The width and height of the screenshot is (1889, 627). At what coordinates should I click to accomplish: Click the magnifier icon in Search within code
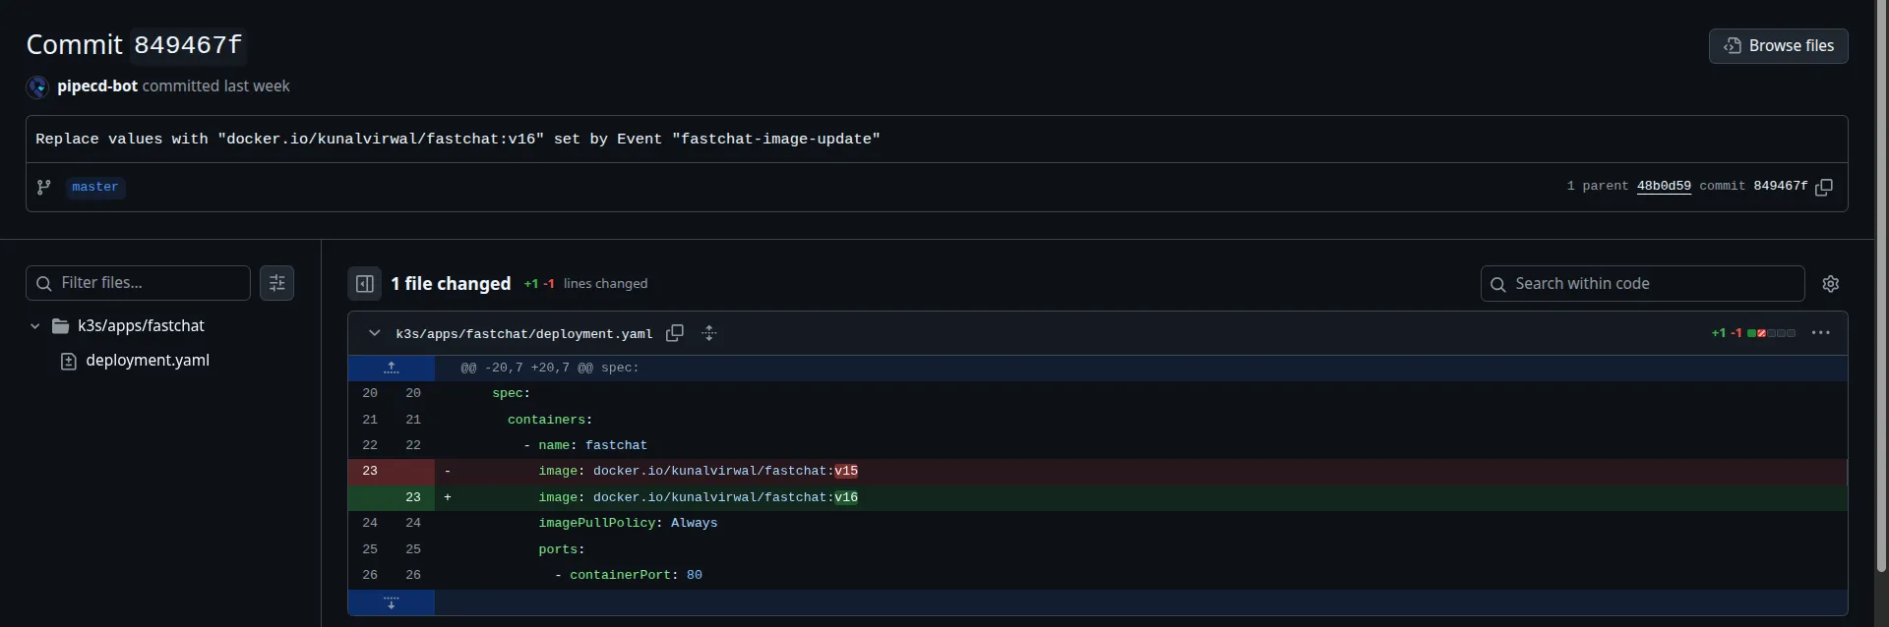pyautogui.click(x=1498, y=285)
